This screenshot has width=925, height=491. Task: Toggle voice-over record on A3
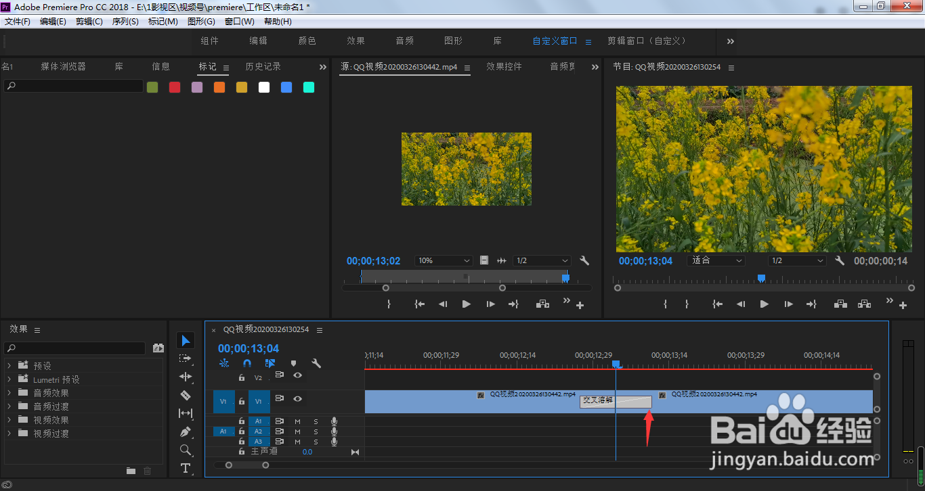pos(334,442)
